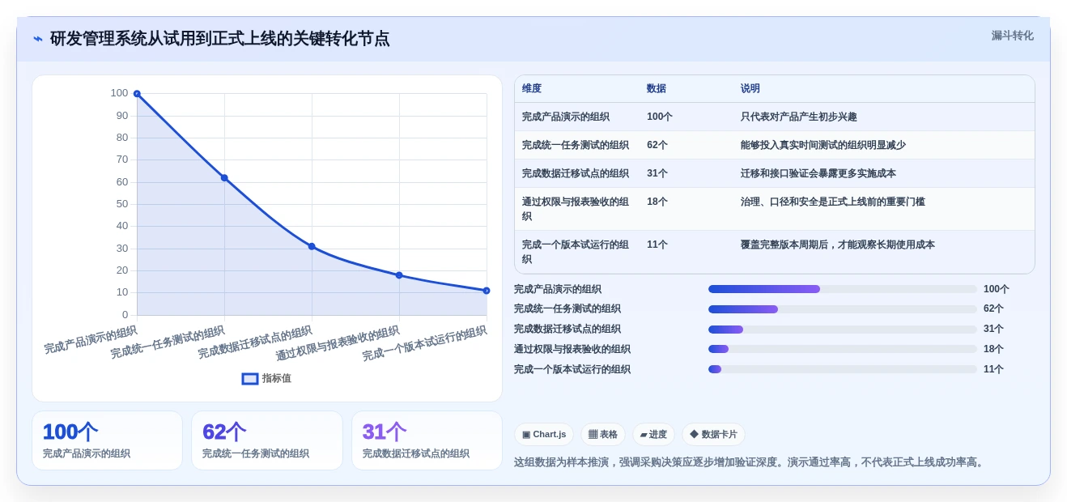This screenshot has width=1067, height=502.
Task: Click the 数据 column header
Action: [x=657, y=89]
